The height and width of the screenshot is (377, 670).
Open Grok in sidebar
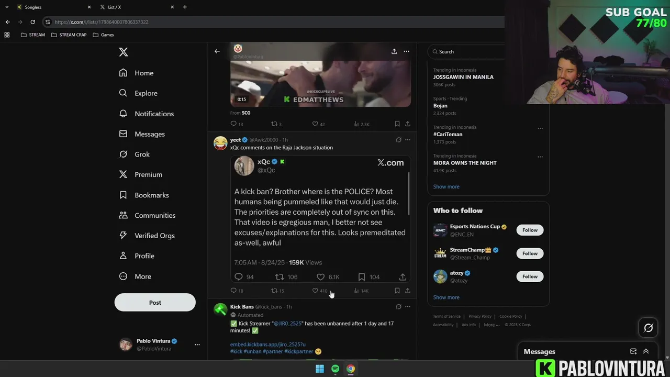tap(134, 154)
